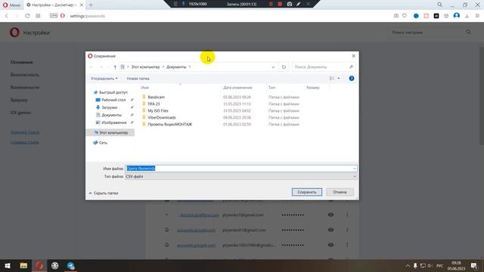Create folder with Новая папка
This screenshot has width=484, height=272.
(138, 79)
